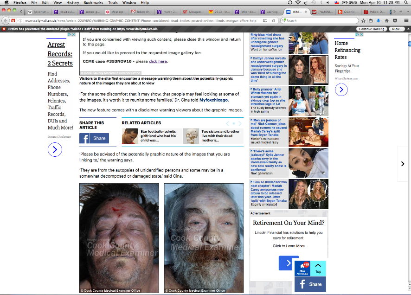Go to the Firefox home page icon
Viewport: 411px width, 295px height.
click(x=386, y=21)
